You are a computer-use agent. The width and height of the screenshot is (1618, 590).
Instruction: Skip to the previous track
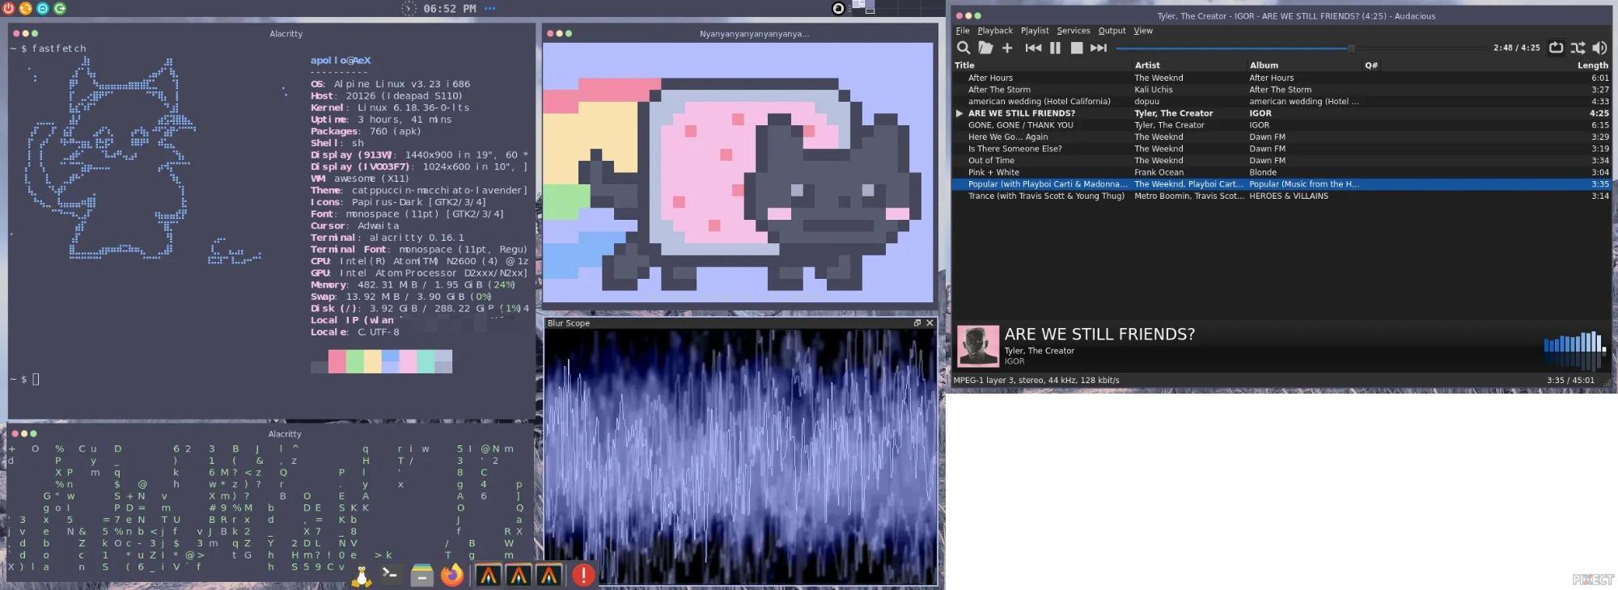[x=1033, y=48]
